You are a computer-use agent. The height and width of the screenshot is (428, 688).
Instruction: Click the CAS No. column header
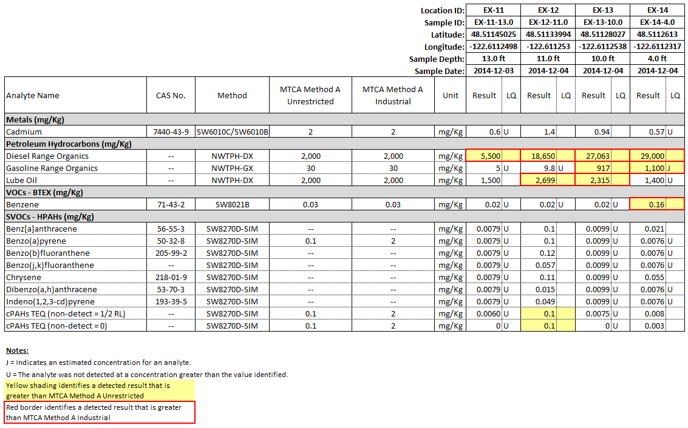point(171,95)
